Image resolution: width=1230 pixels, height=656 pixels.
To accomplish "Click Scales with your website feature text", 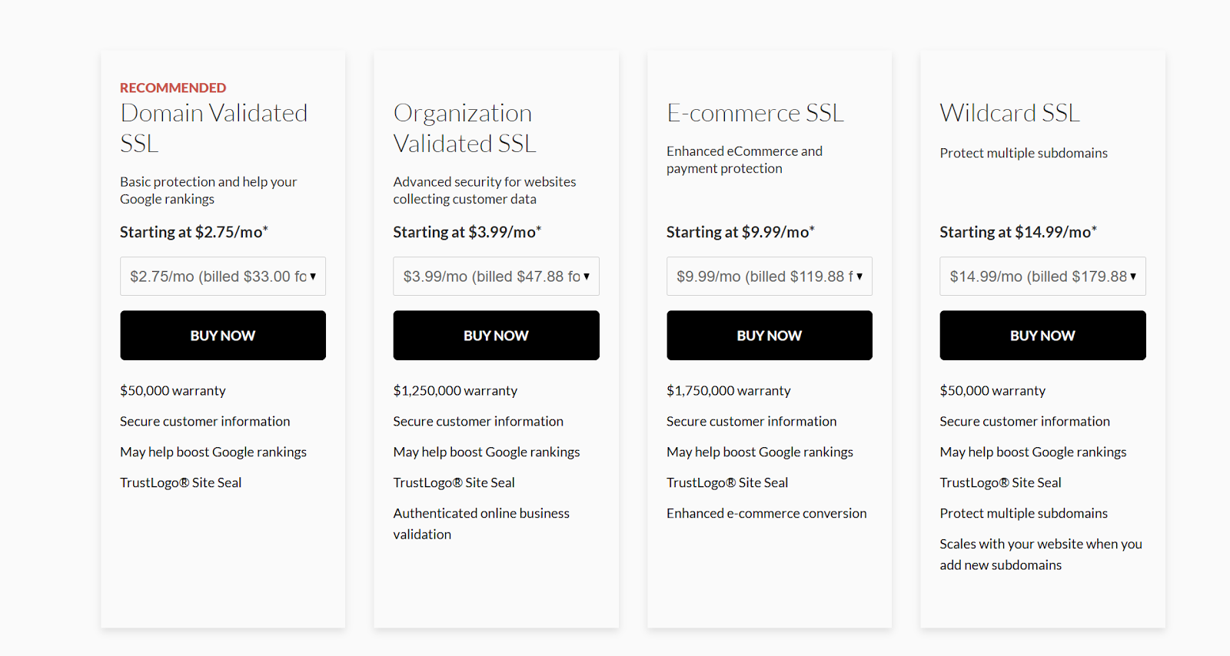I will point(1040,554).
